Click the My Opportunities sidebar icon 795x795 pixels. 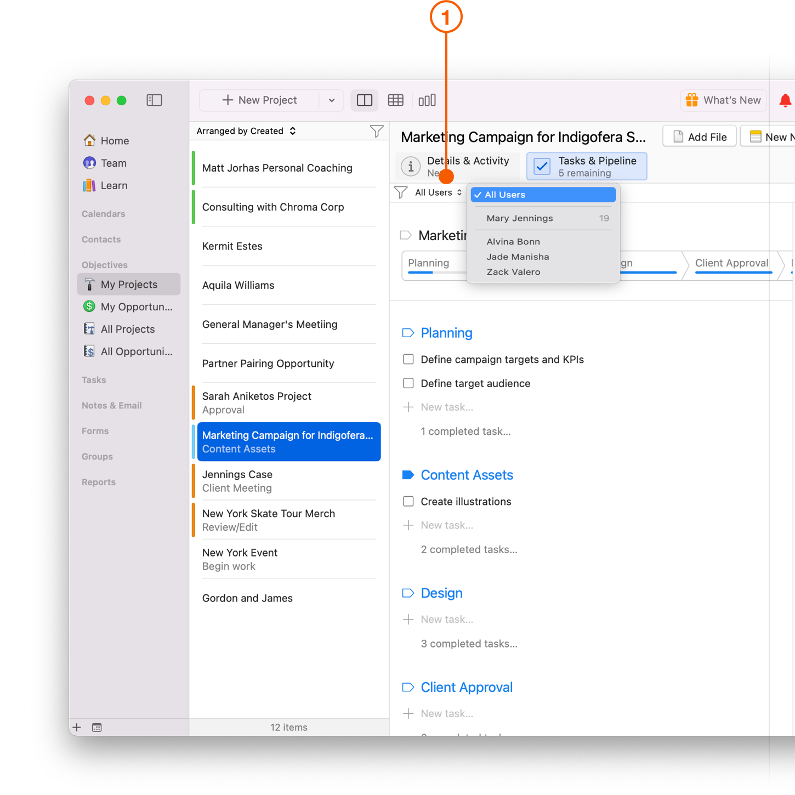pos(89,306)
